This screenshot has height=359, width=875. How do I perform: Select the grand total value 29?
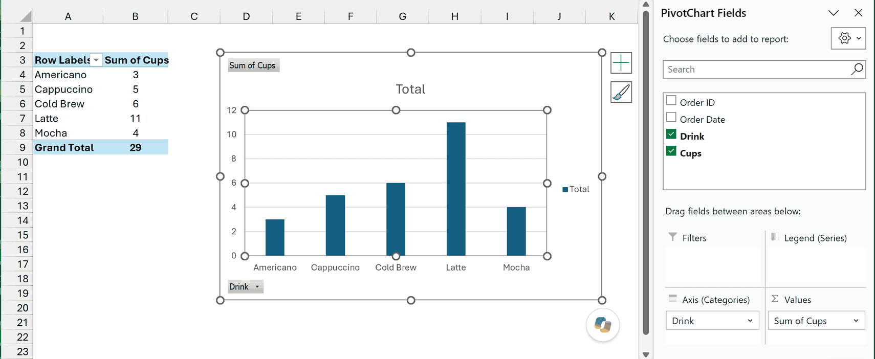point(136,147)
